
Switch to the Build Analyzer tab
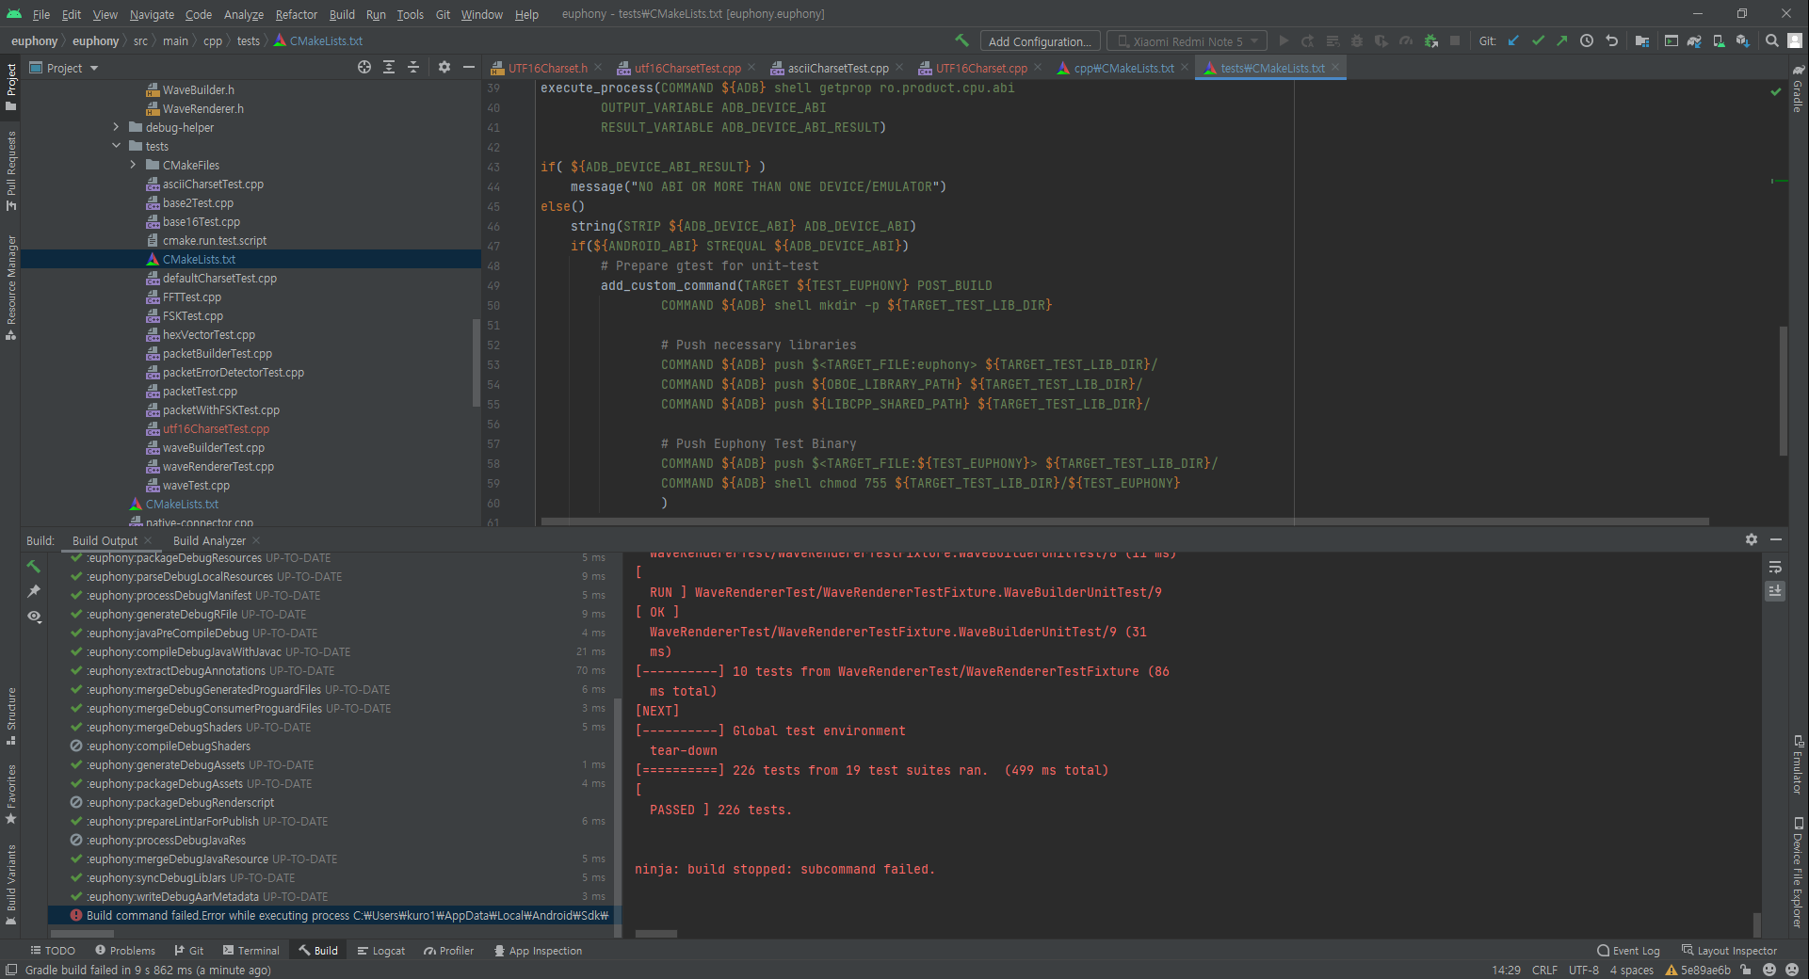click(x=209, y=540)
